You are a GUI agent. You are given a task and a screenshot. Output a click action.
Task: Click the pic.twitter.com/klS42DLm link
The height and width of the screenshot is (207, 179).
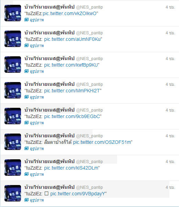(71, 168)
